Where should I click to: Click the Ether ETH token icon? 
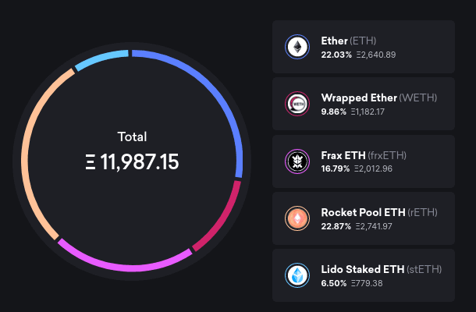[x=297, y=48]
